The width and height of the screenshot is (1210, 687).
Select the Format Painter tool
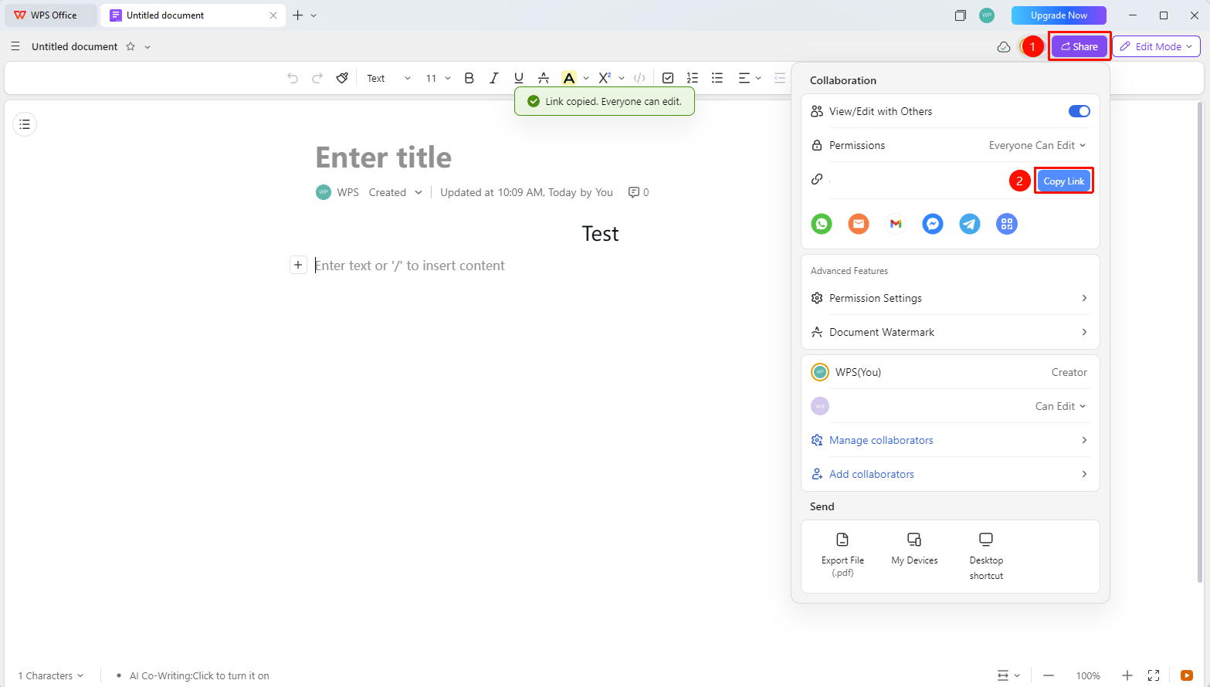coord(342,78)
